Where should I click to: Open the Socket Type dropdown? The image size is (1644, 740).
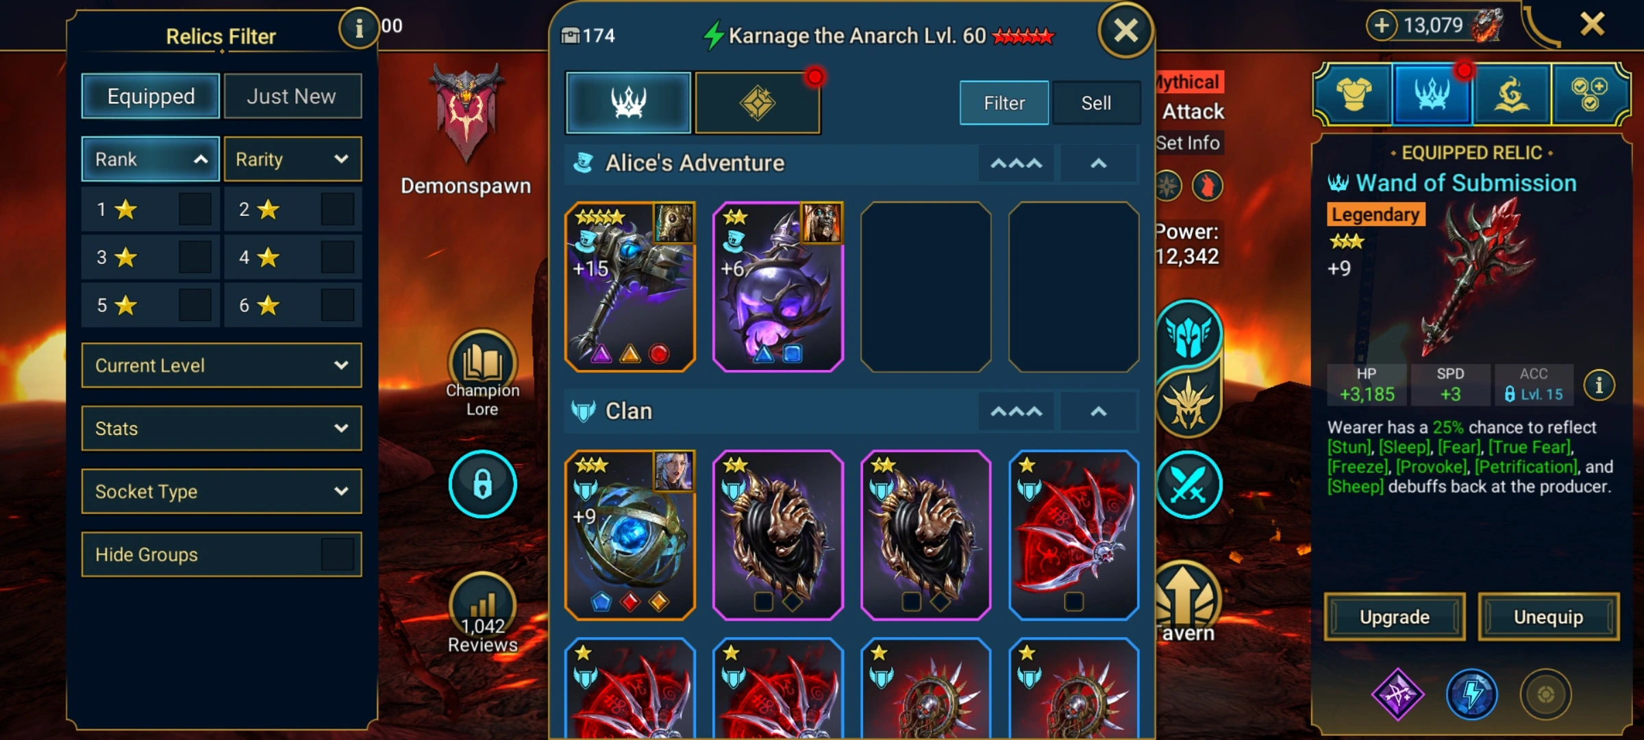point(221,491)
